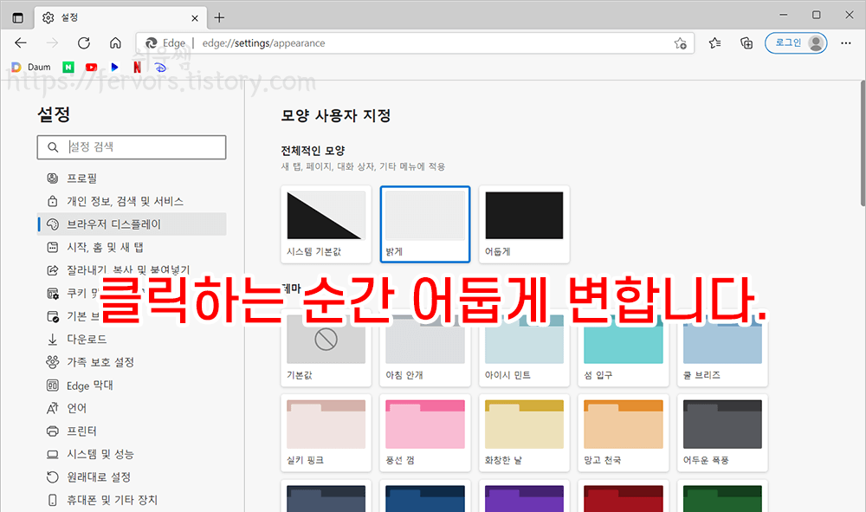Open the YouTube bookmark
This screenshot has height=512, width=866.
tap(91, 67)
